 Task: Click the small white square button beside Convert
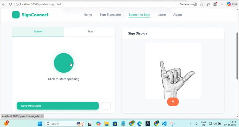click(106, 106)
